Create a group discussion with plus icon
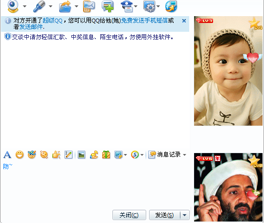264x223 pixels. pyautogui.click(x=108, y=6)
